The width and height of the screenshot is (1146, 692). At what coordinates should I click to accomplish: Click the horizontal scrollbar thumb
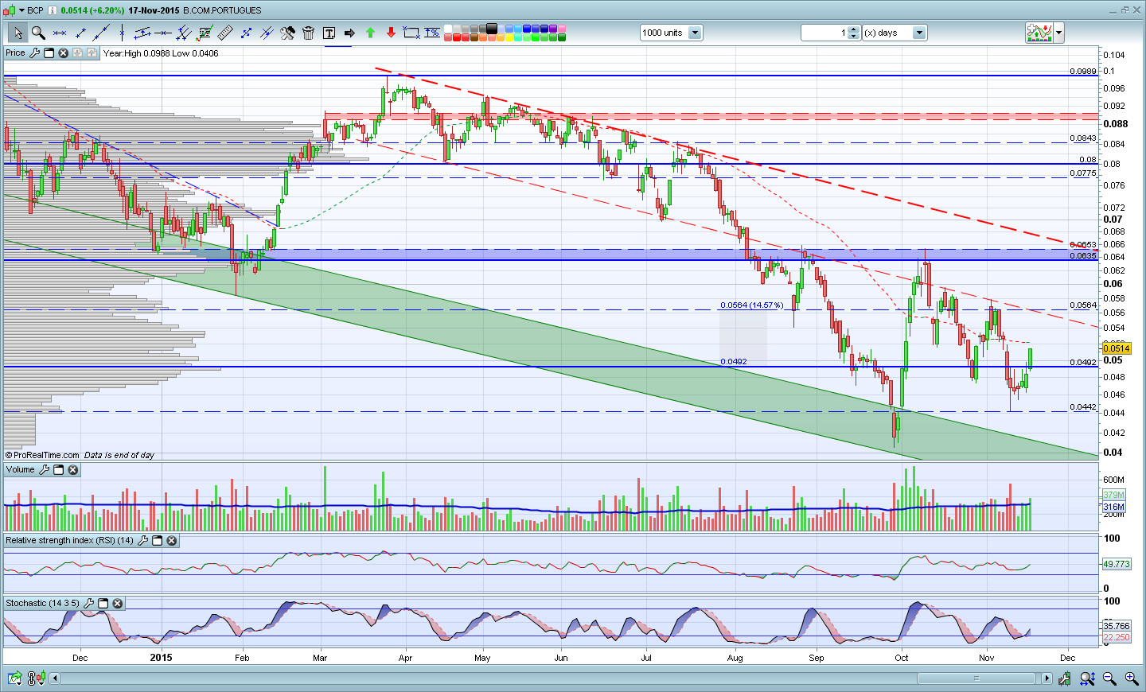[976, 678]
